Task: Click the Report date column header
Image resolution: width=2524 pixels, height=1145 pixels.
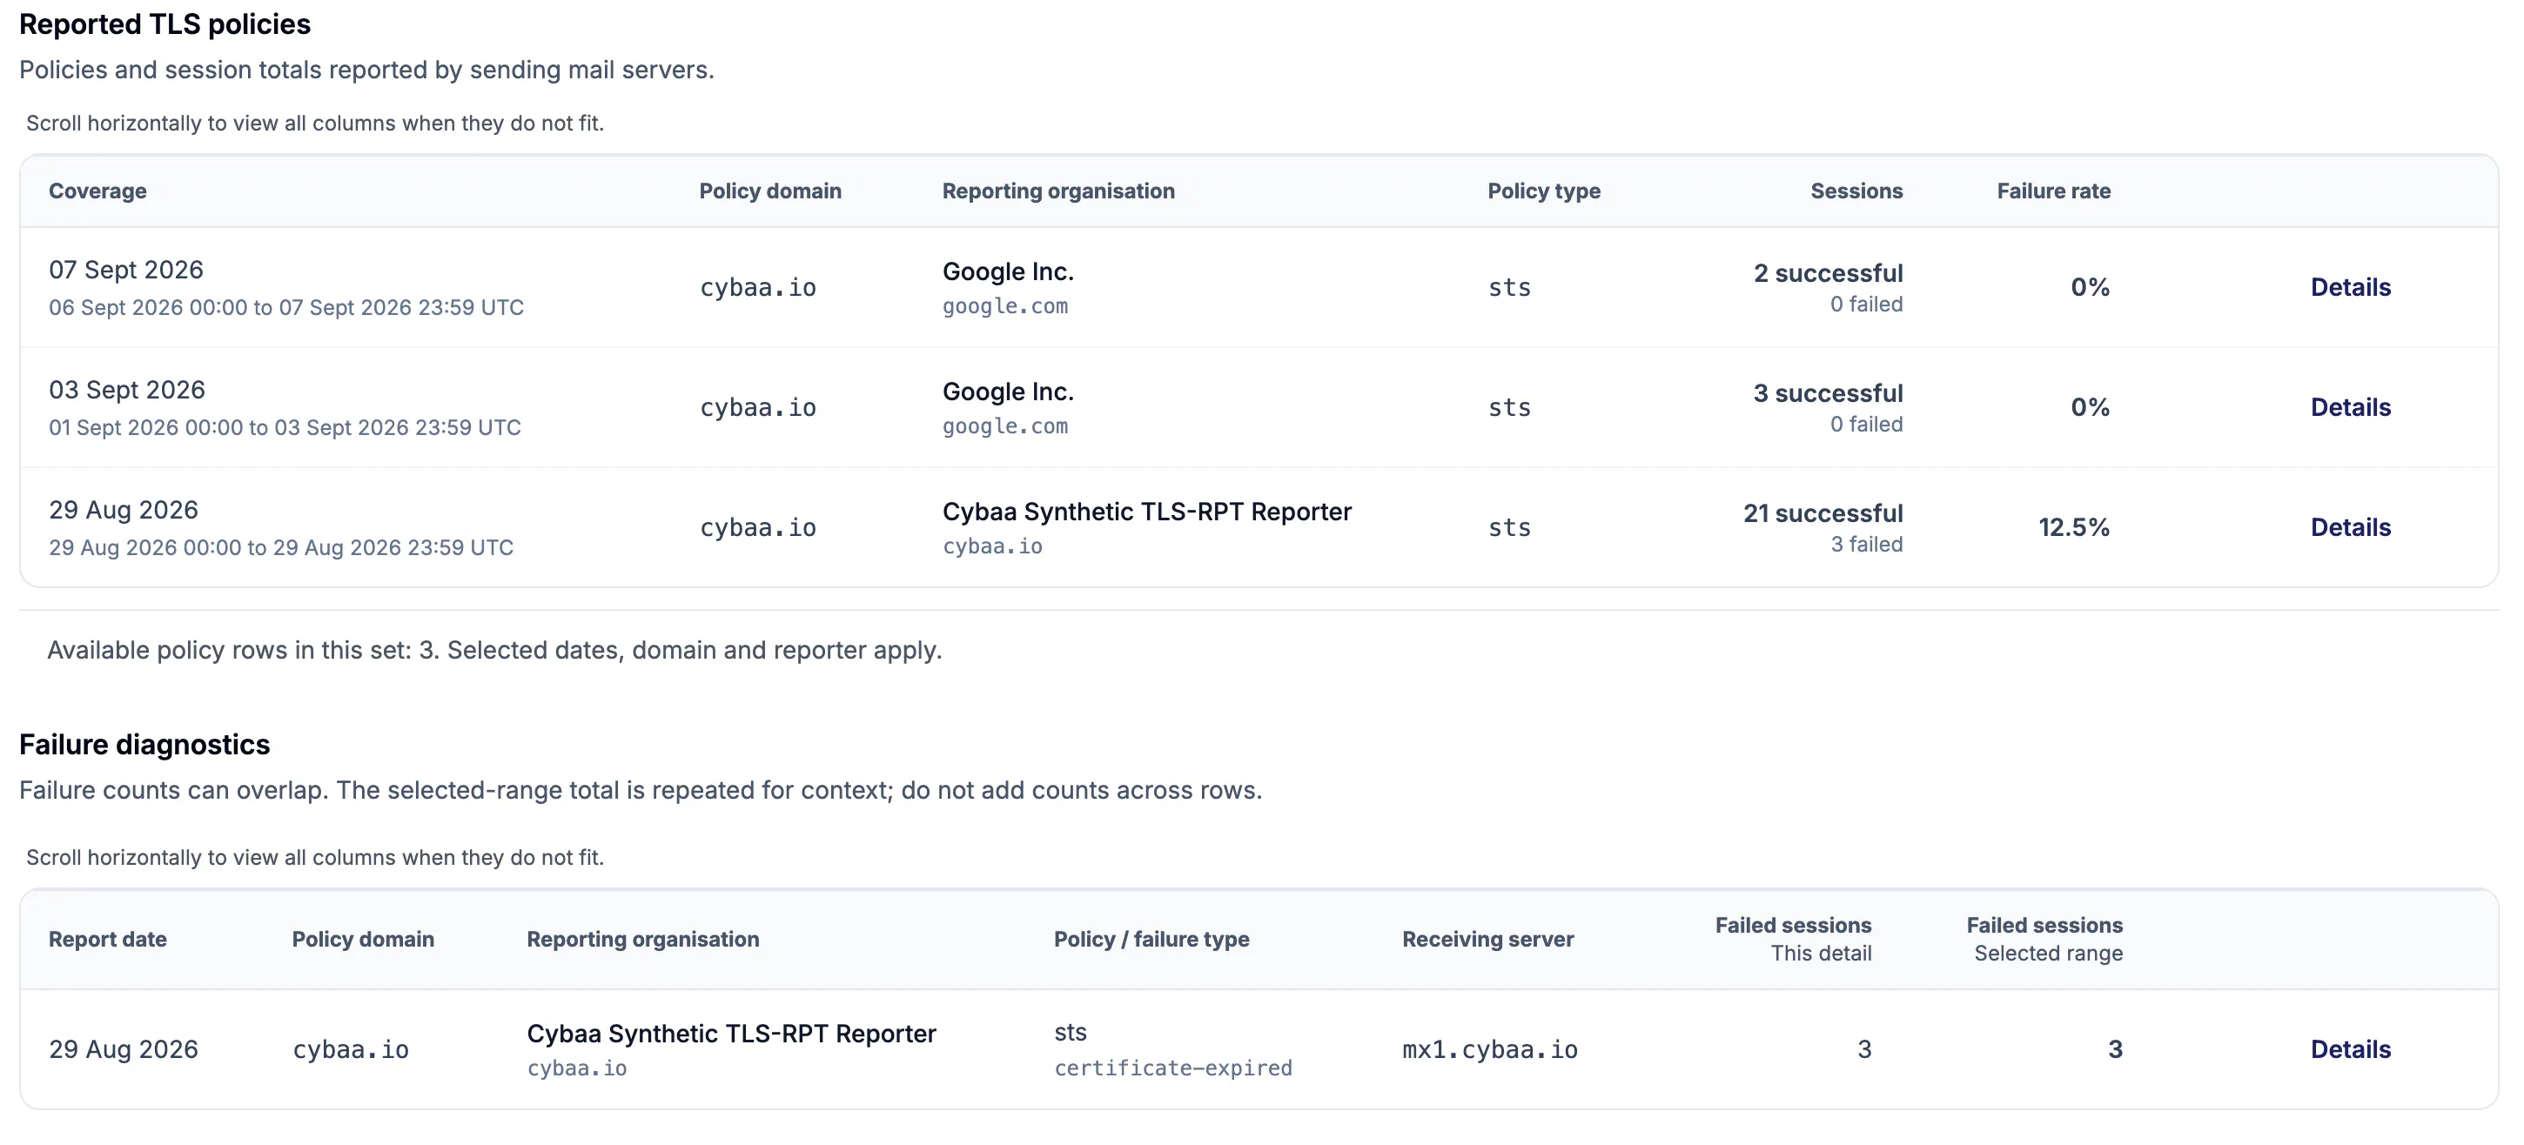Action: 108,940
